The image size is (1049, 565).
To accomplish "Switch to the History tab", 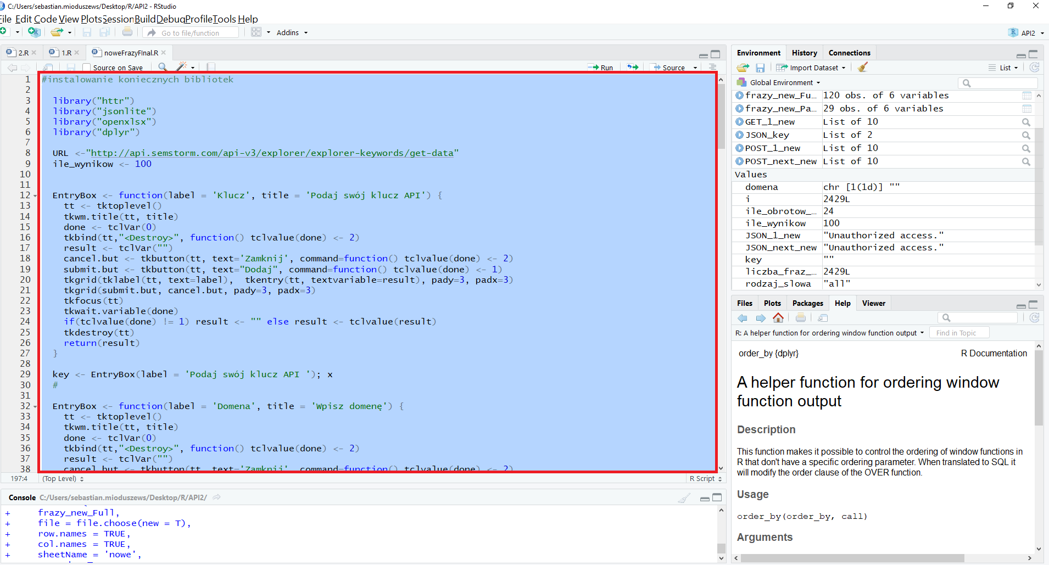I will point(804,53).
